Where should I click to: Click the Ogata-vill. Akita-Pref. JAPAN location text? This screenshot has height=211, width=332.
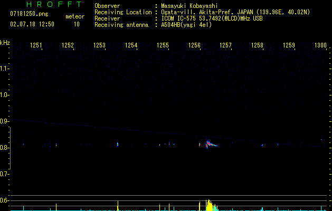coord(235,12)
